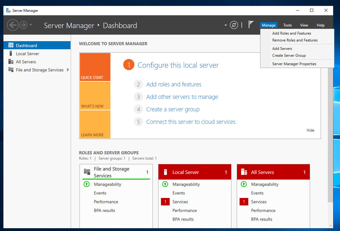Open the notifications flag icon
340x231 pixels.
point(251,25)
